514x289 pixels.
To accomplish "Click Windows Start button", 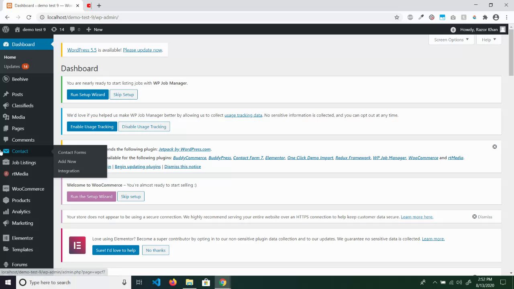I will pyautogui.click(x=8, y=283).
